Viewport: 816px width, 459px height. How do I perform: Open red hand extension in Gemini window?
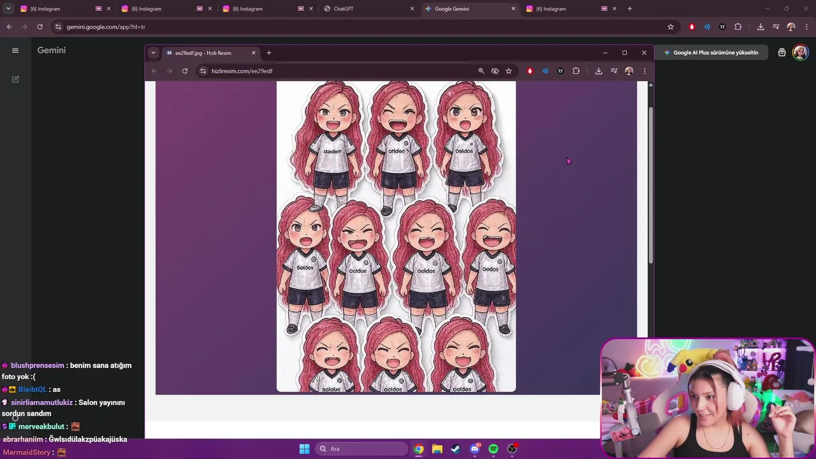coord(692,27)
